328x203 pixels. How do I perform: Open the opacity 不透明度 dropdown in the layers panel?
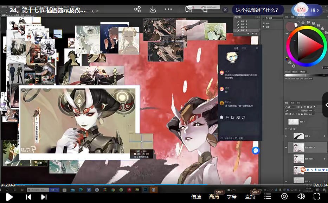(x=314, y=110)
